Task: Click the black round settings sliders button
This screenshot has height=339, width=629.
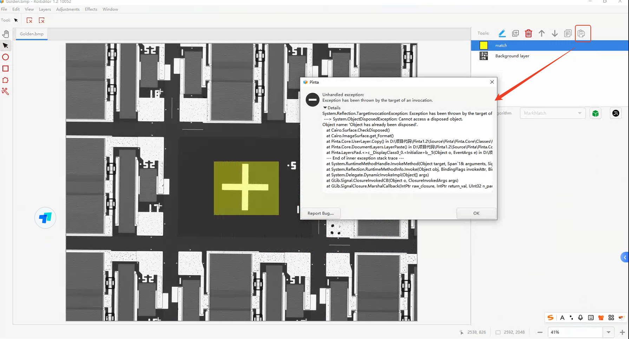Action: [x=616, y=113]
